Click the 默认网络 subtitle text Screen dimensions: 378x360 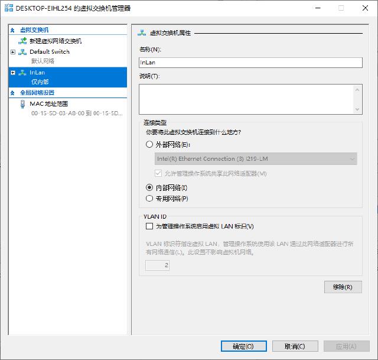(43, 61)
